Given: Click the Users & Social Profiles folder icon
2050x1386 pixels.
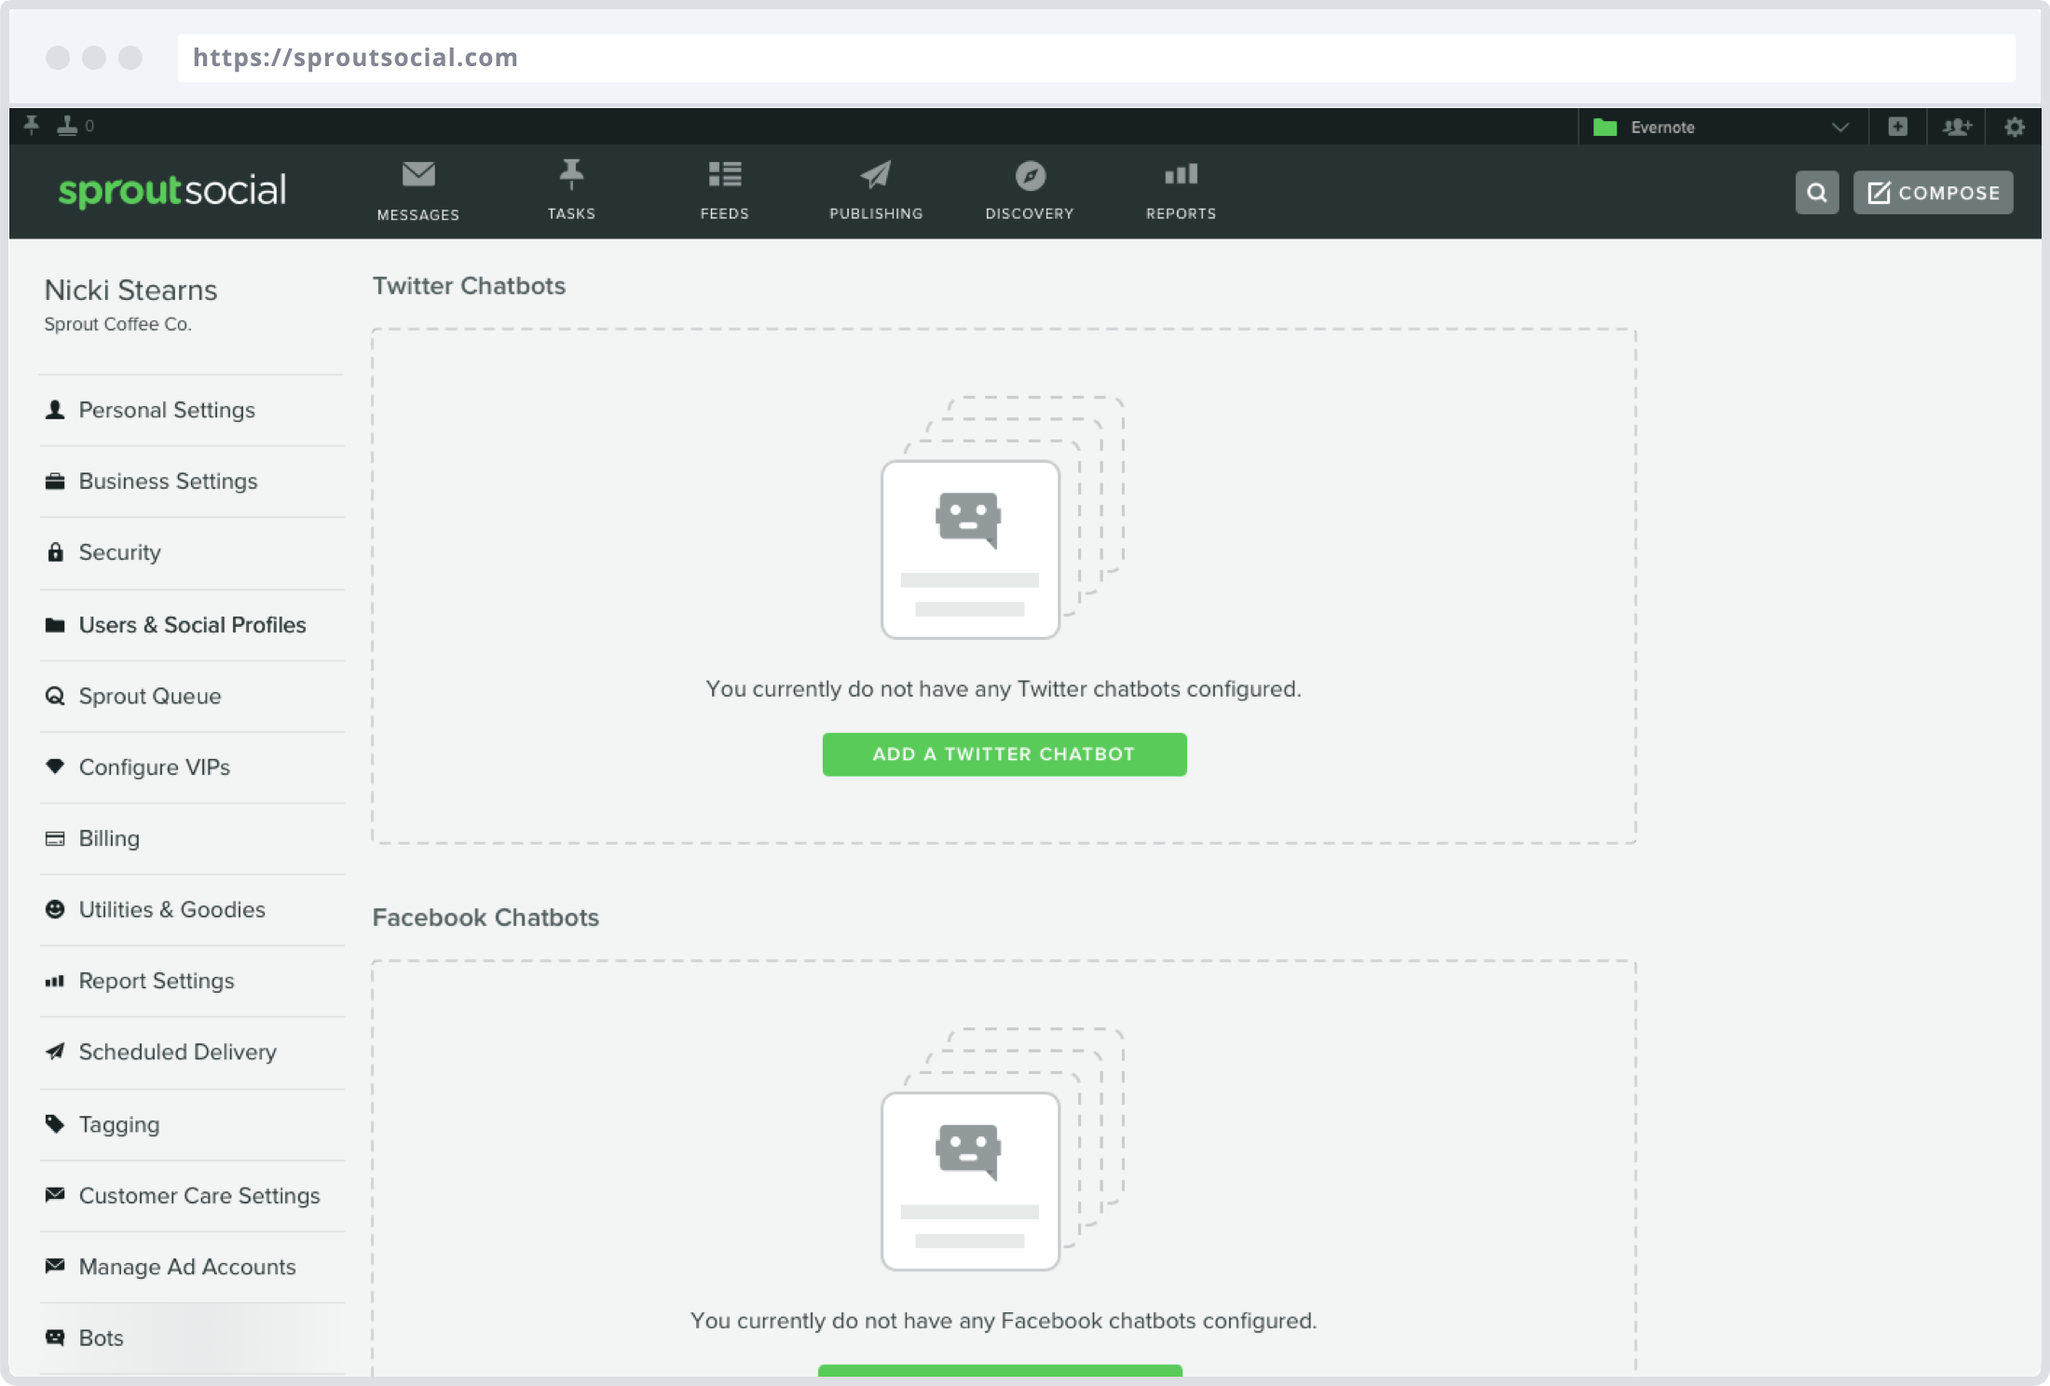Looking at the screenshot, I should coord(55,625).
